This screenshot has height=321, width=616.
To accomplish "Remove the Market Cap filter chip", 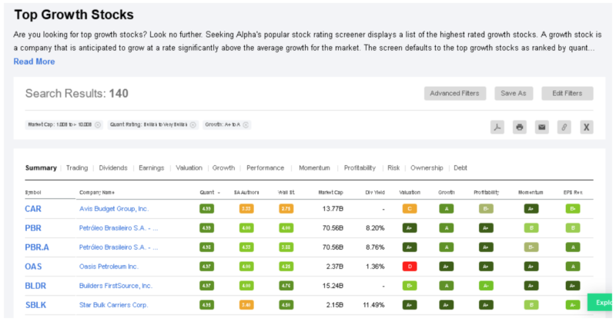I will [98, 124].
